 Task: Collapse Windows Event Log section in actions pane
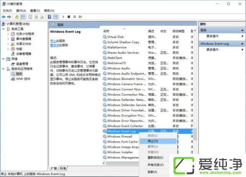coord(243,44)
